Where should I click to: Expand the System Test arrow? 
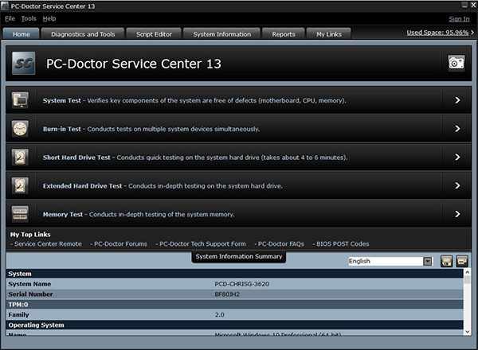tap(456, 100)
